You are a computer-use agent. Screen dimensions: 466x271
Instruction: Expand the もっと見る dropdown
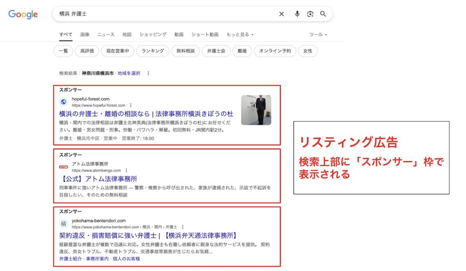(240, 35)
